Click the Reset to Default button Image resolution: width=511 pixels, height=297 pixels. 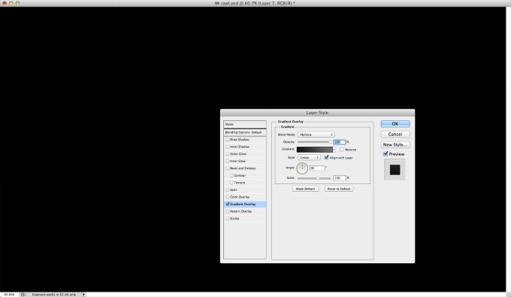click(339, 189)
